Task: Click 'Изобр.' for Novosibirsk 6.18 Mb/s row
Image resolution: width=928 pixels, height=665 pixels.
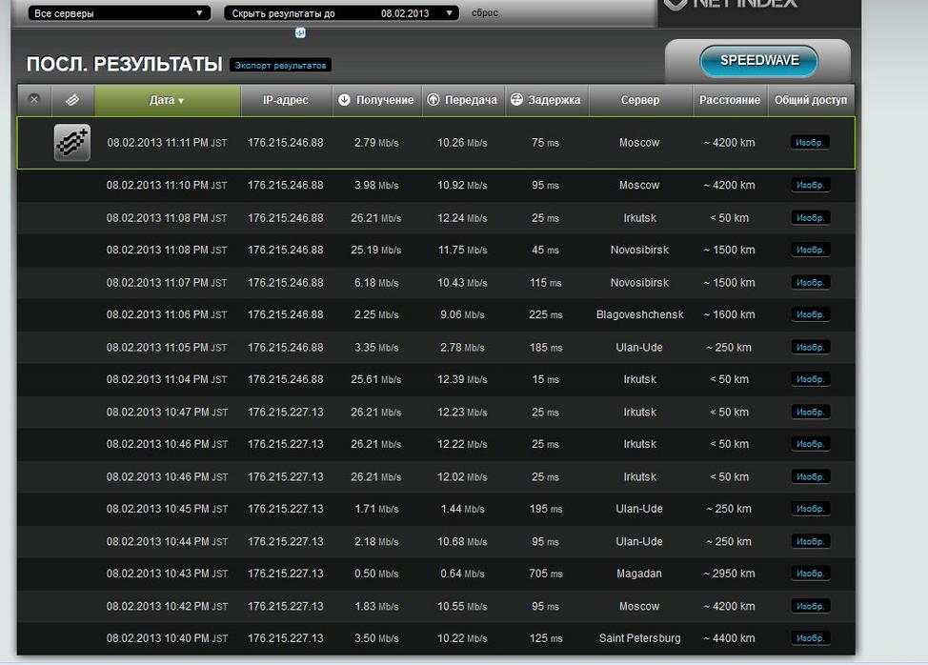Action: click(x=810, y=283)
